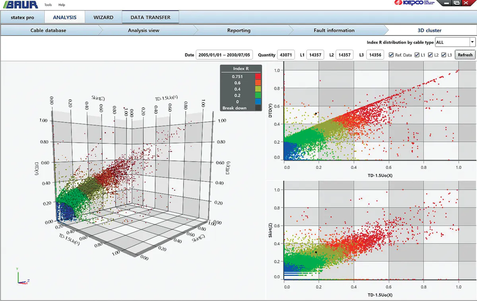This screenshot has width=477, height=301.
Task: Click the restore window icon
Action: tap(457, 3)
